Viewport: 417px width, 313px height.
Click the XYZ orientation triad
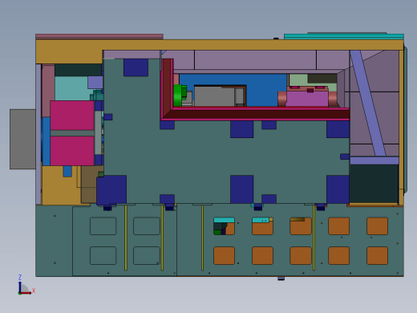25,287
